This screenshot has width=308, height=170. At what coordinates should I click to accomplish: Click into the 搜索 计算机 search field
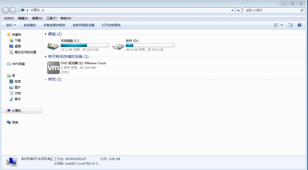pos(272,10)
